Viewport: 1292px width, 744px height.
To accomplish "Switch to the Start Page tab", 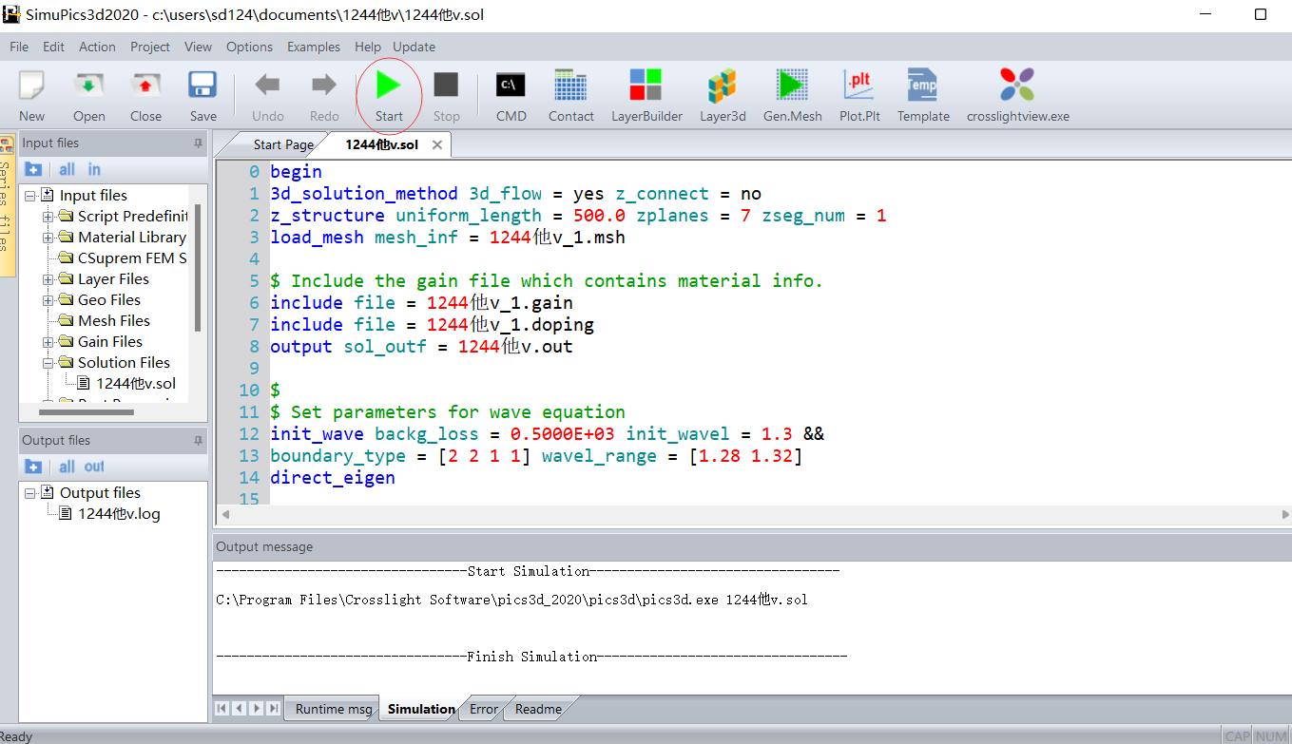I will click(x=282, y=144).
